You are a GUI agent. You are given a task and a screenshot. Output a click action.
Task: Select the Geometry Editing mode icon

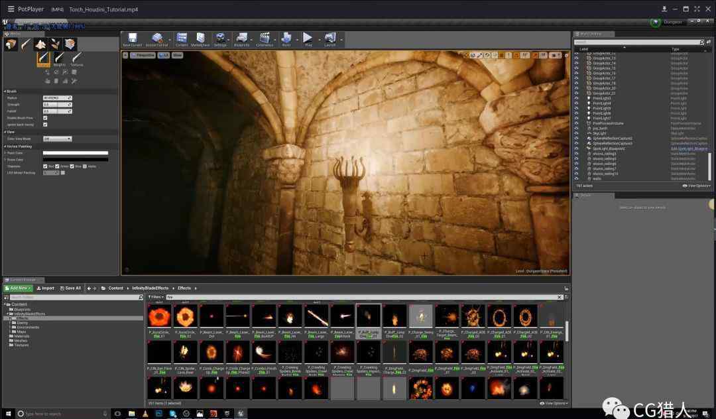(x=70, y=44)
